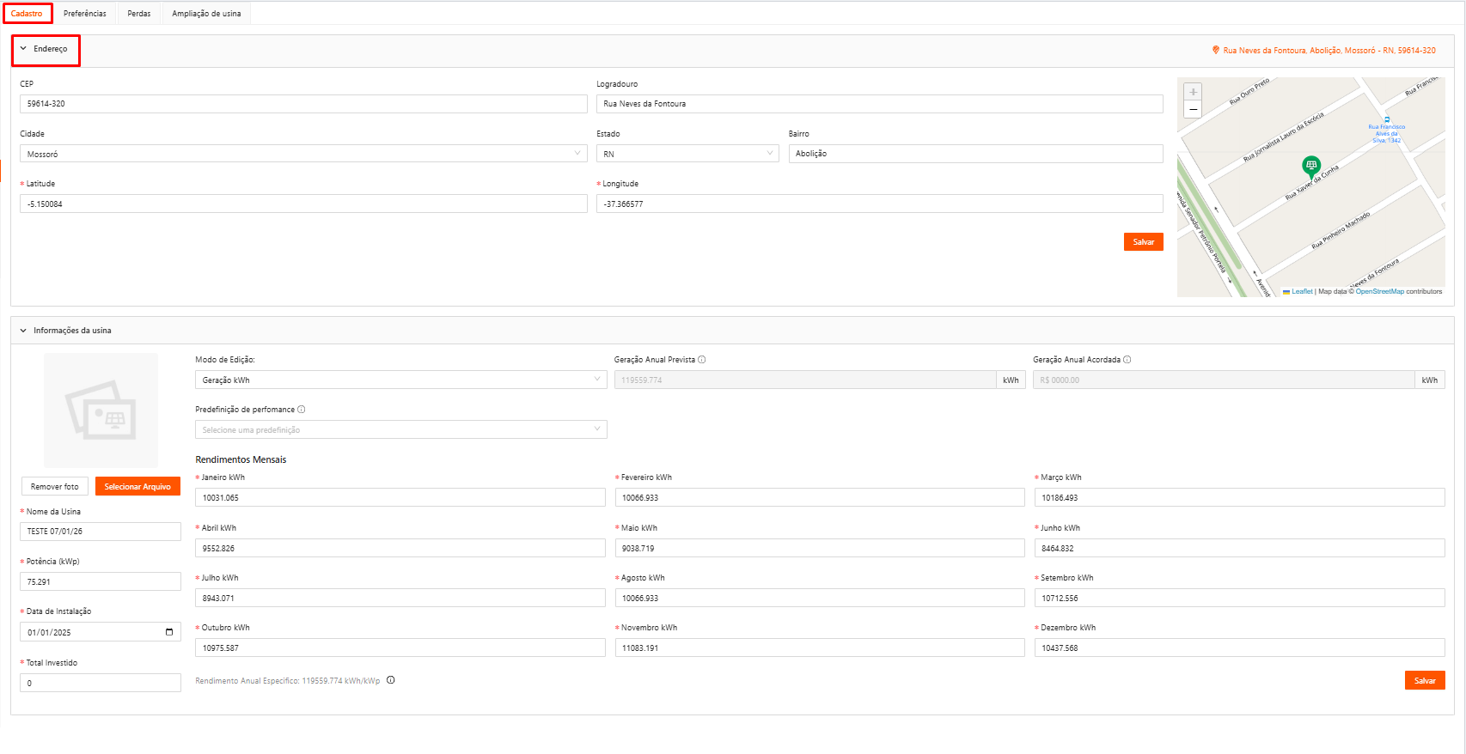1466x754 pixels.
Task: Click the info icon beside Predefinição de perfomance
Action: [302, 410]
